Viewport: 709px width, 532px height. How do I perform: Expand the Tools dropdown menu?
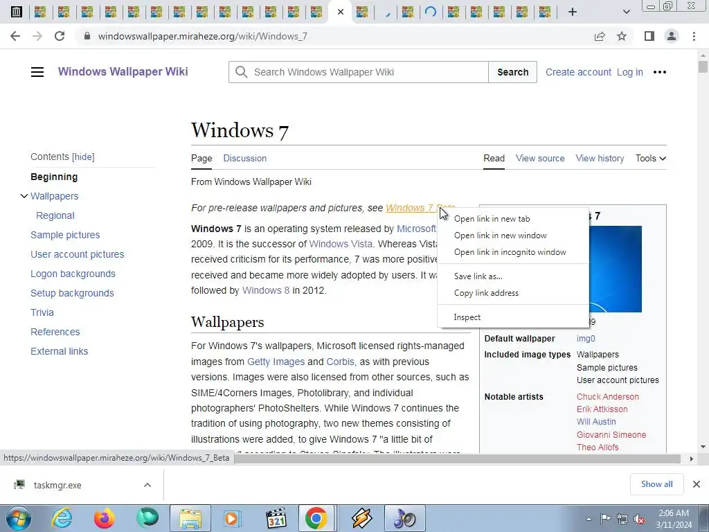click(651, 159)
